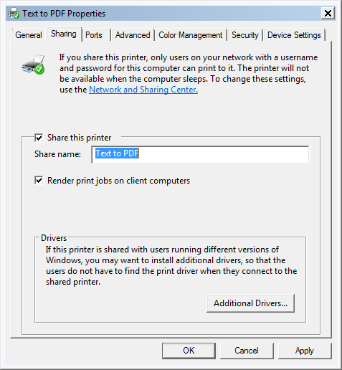Viewport: 342px width, 370px height.
Task: Click inside the Share name text field
Action: (200, 154)
